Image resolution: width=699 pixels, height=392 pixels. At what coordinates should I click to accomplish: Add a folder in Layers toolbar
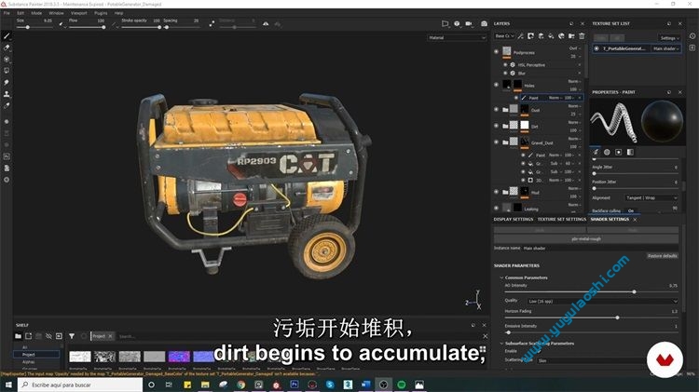click(x=571, y=36)
